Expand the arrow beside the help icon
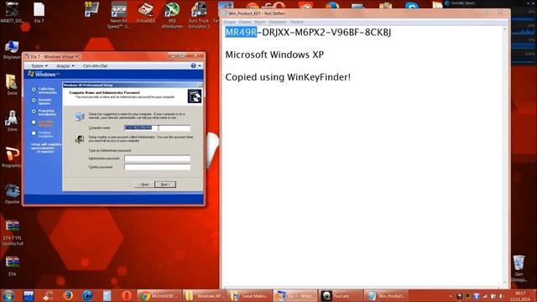537x302 pixels. pos(200,65)
